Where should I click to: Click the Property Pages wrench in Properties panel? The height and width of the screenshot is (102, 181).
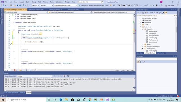[x=144, y=62]
